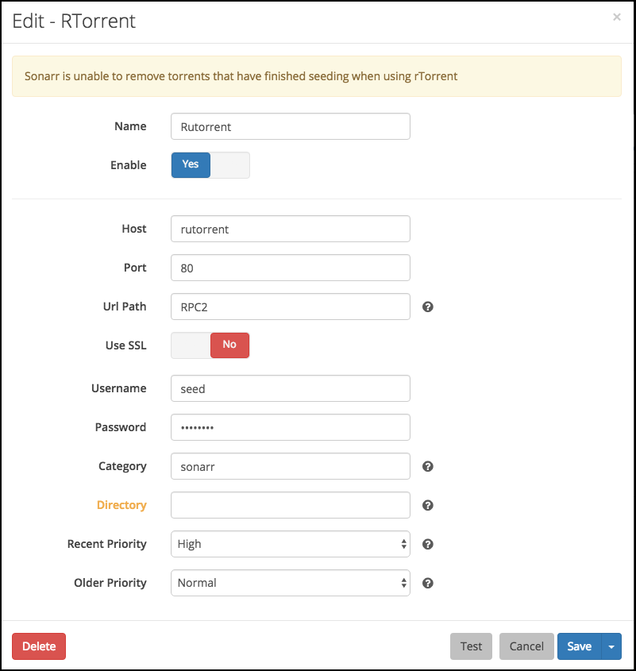Viewport: 636px width, 671px height.
Task: Click the Older Priority help icon
Action: tap(427, 583)
